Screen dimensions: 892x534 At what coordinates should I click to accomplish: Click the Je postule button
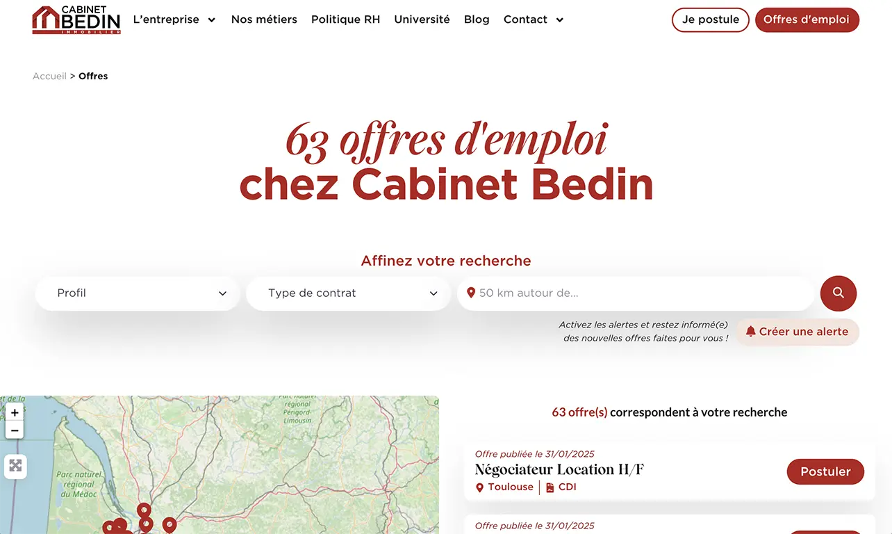[710, 19]
